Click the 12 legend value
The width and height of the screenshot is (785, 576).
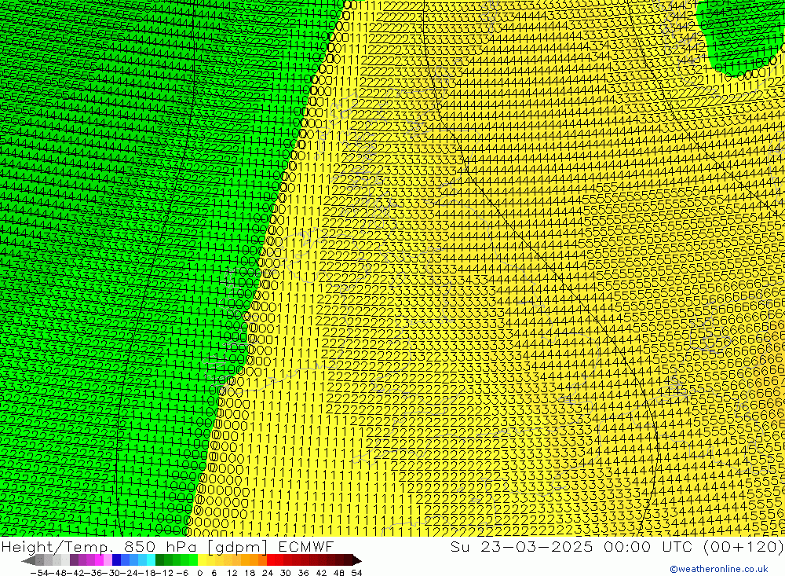pos(232,573)
